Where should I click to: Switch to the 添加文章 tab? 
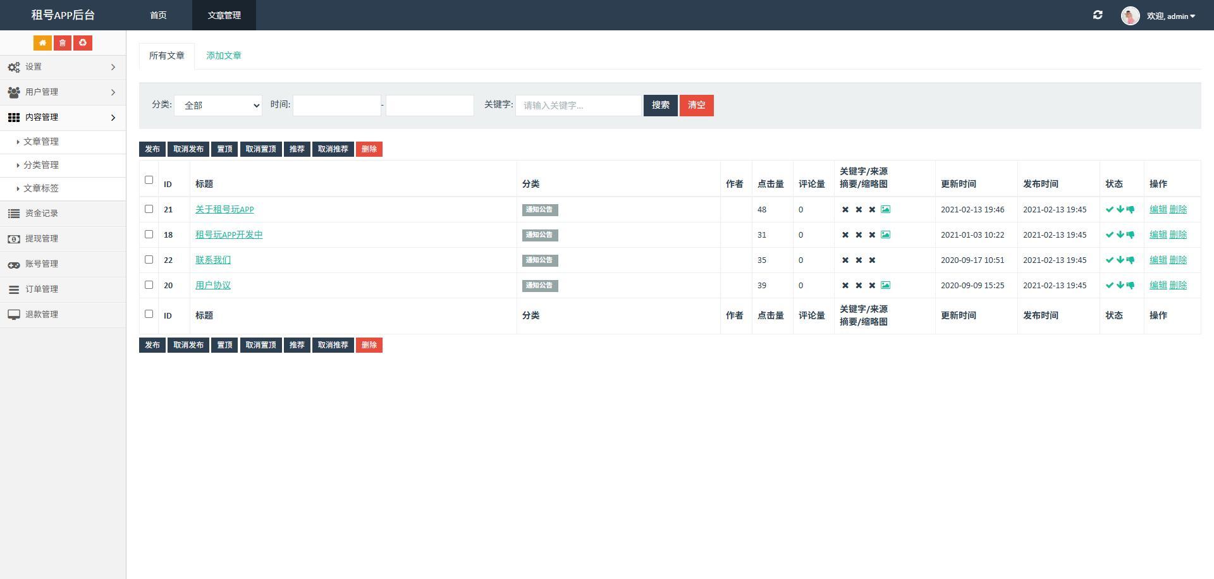pos(224,56)
